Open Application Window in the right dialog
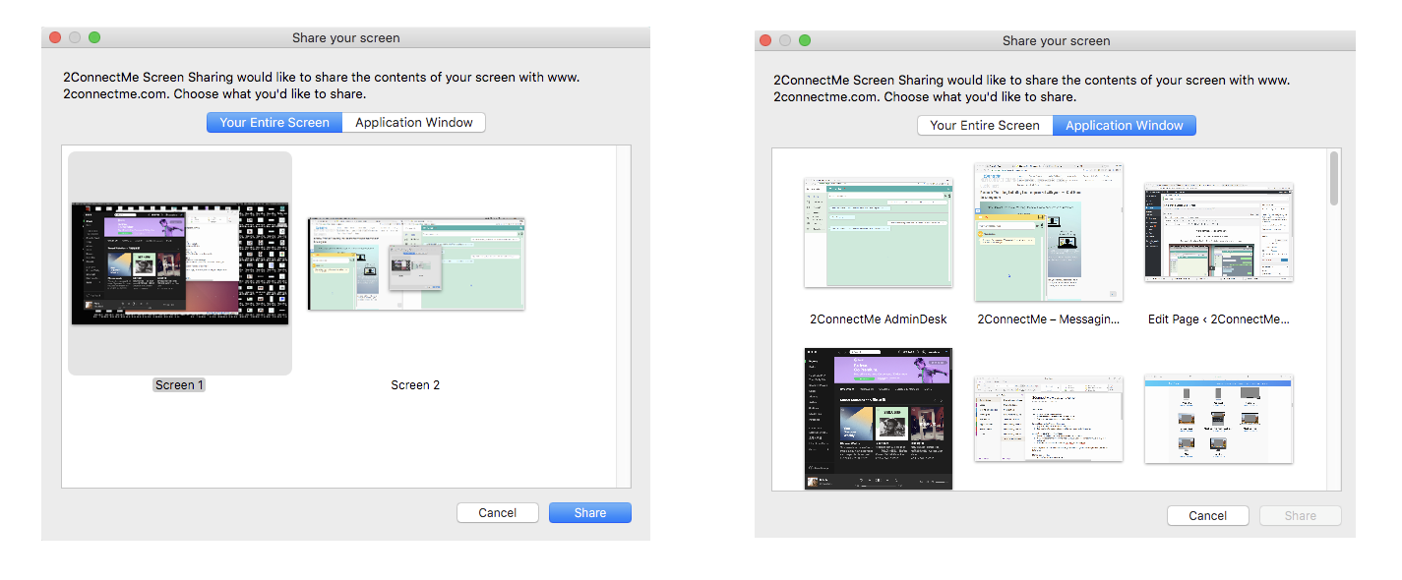This screenshot has height=580, width=1402. click(1124, 125)
